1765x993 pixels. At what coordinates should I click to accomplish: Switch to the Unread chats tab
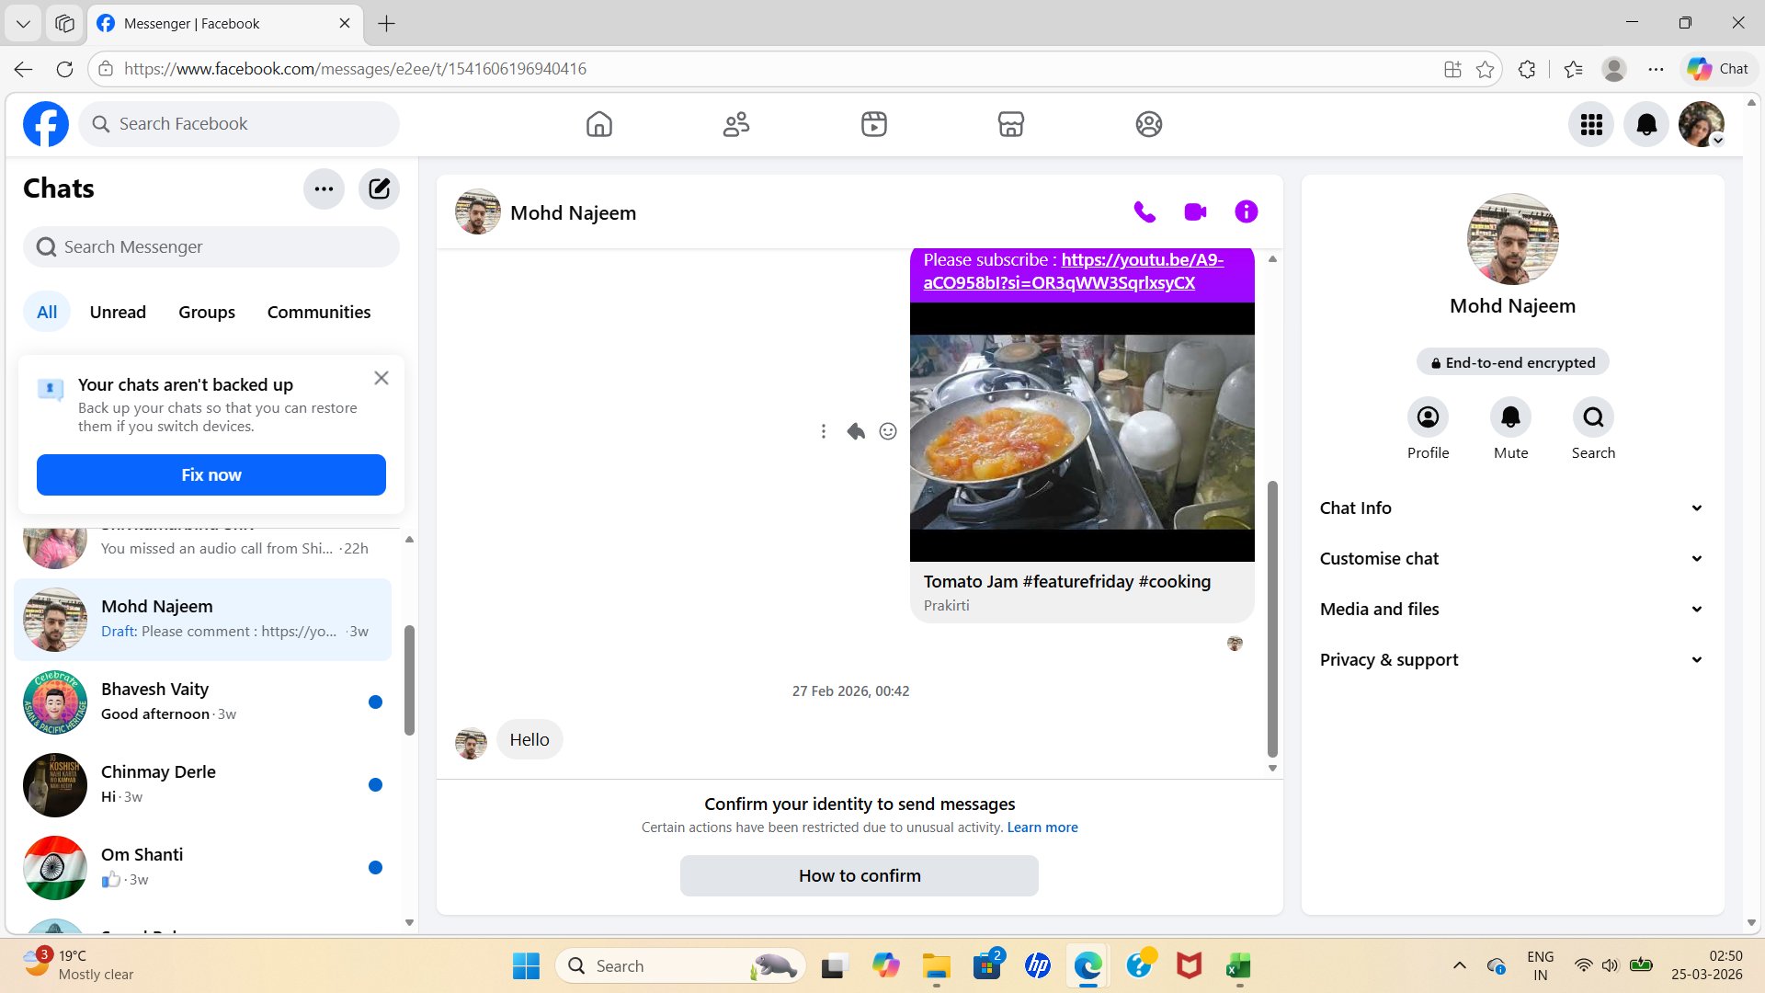tap(118, 313)
